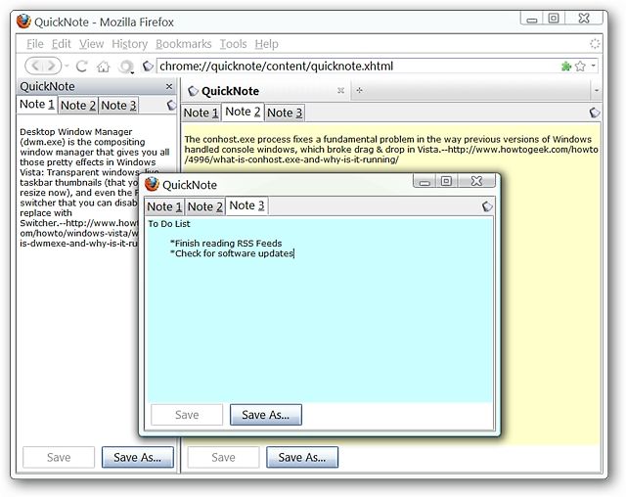The width and height of the screenshot is (626, 497).
Task: Click the Firefox Forward navigation arrow
Action: coord(52,66)
